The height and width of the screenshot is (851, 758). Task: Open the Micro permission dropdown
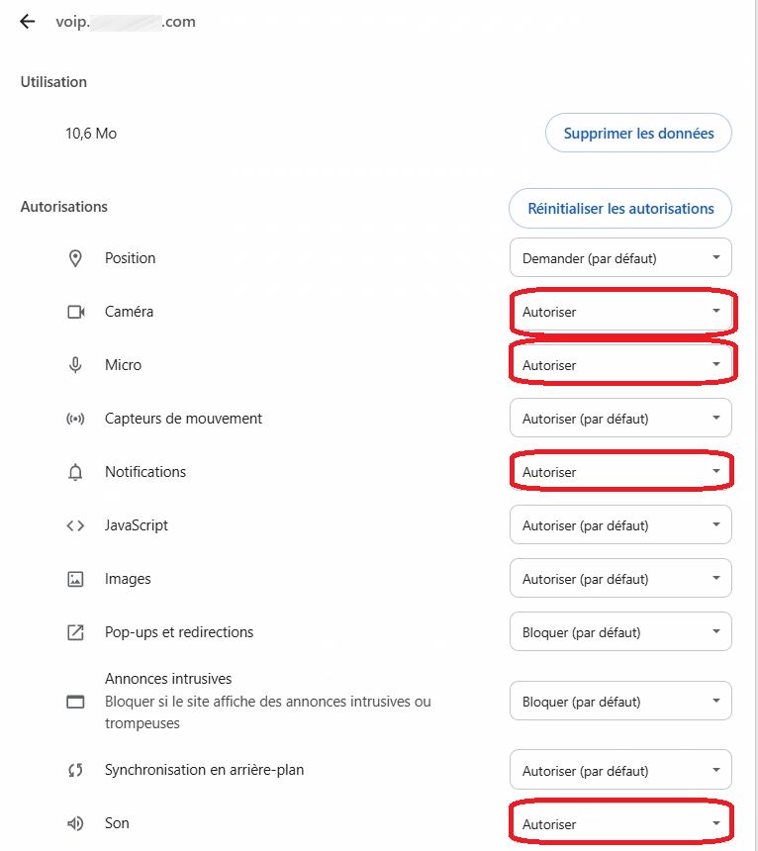[x=620, y=365]
